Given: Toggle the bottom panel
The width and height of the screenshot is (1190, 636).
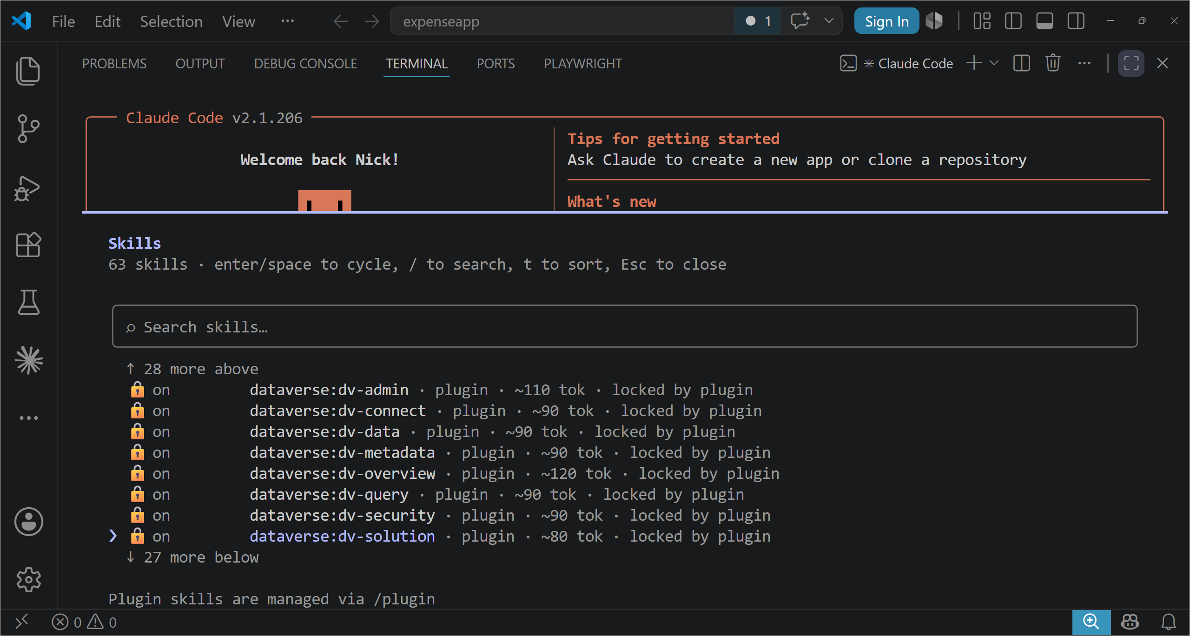Looking at the screenshot, I should pyautogui.click(x=1045, y=21).
